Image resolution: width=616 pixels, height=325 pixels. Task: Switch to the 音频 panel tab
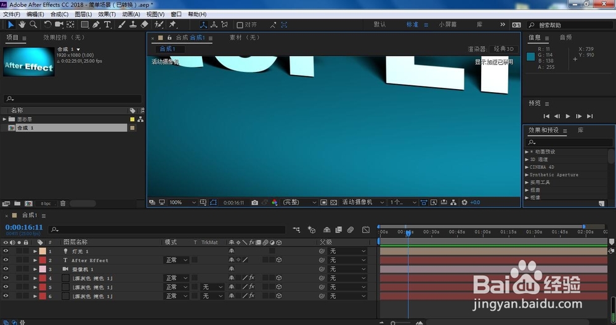(565, 37)
